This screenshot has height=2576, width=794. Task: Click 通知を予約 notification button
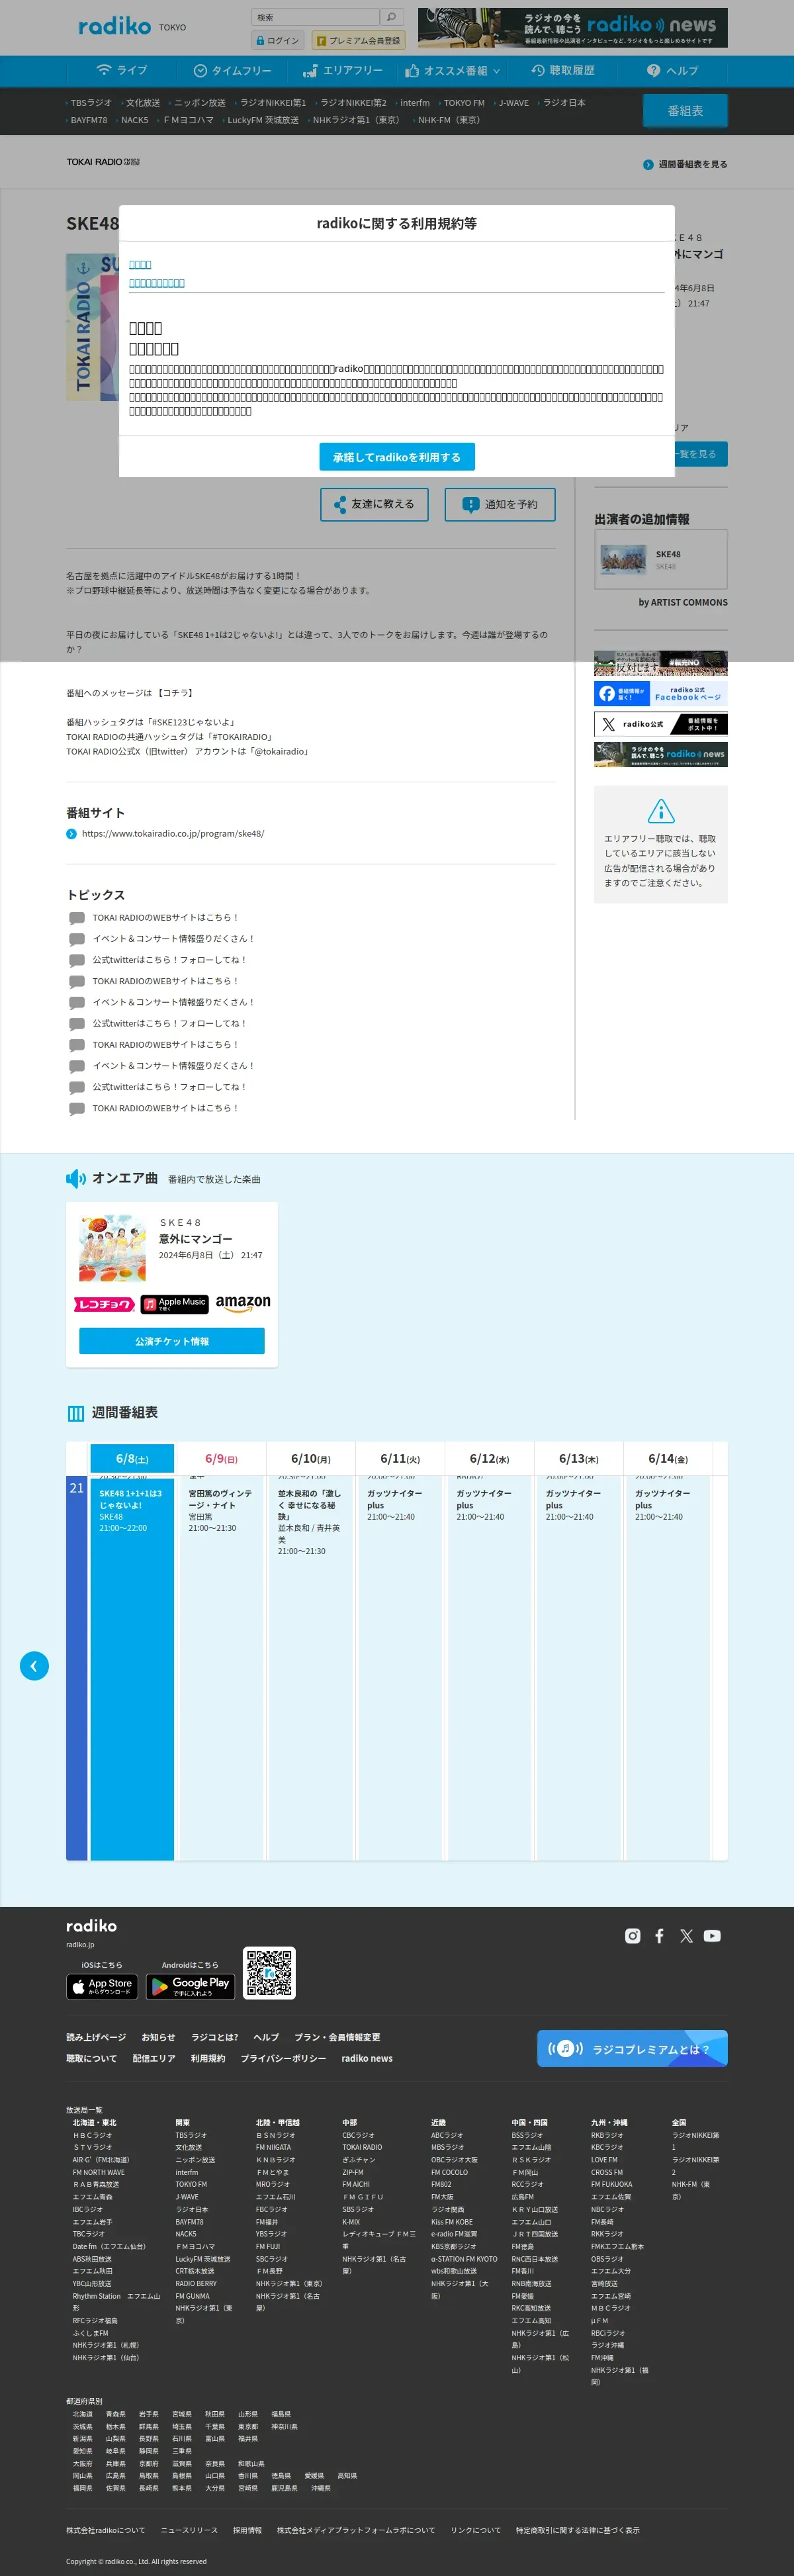click(500, 504)
